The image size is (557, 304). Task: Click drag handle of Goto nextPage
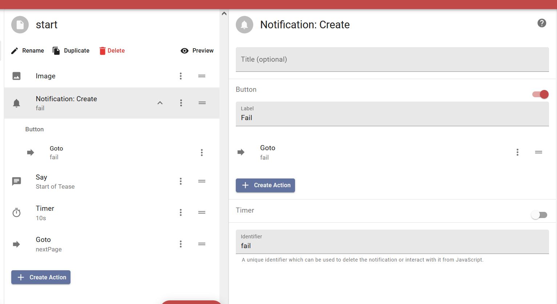point(202,244)
